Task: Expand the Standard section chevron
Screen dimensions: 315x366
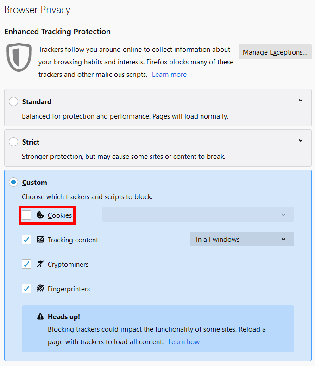Action: (301, 101)
